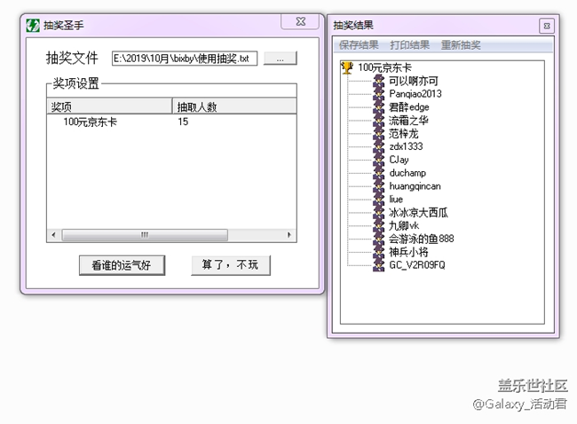
Task: Select winner zdx1333 in results
Action: (406, 146)
